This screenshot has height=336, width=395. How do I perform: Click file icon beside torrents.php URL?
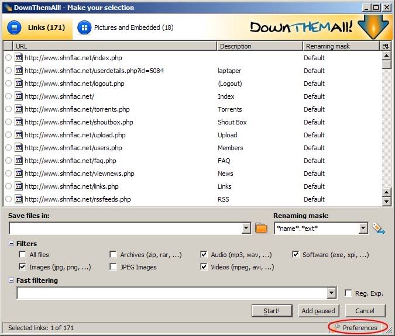[18, 109]
